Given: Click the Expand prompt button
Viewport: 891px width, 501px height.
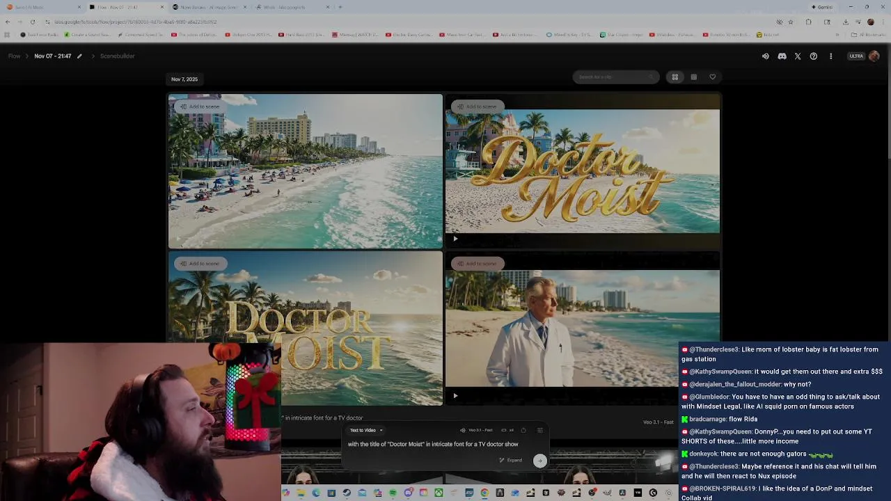Looking at the screenshot, I should (511, 460).
